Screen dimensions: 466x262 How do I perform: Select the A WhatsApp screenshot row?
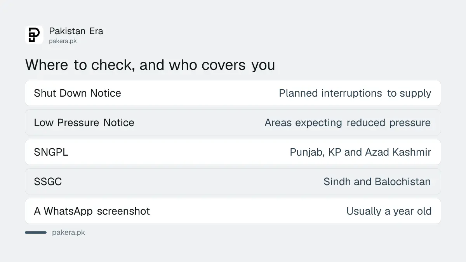click(x=233, y=211)
